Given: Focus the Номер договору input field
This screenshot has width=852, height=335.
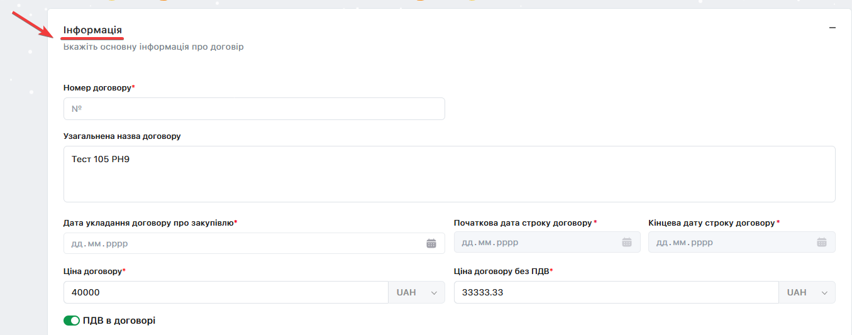Looking at the screenshot, I should click(254, 109).
